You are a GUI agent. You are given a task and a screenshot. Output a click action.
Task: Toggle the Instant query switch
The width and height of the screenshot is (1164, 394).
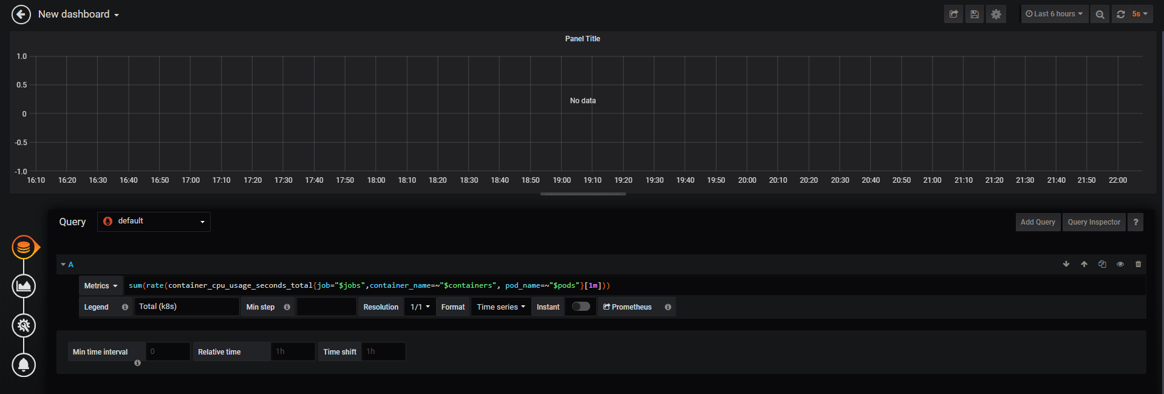coord(580,307)
